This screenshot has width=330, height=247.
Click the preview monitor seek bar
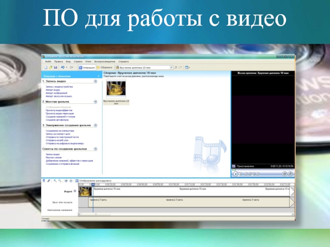coord(262,170)
